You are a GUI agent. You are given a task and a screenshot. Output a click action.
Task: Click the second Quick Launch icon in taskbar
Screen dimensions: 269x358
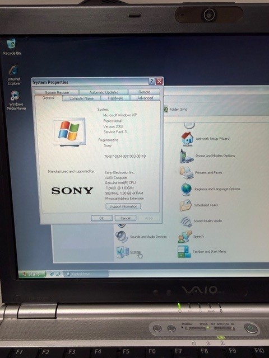(x=58, y=274)
